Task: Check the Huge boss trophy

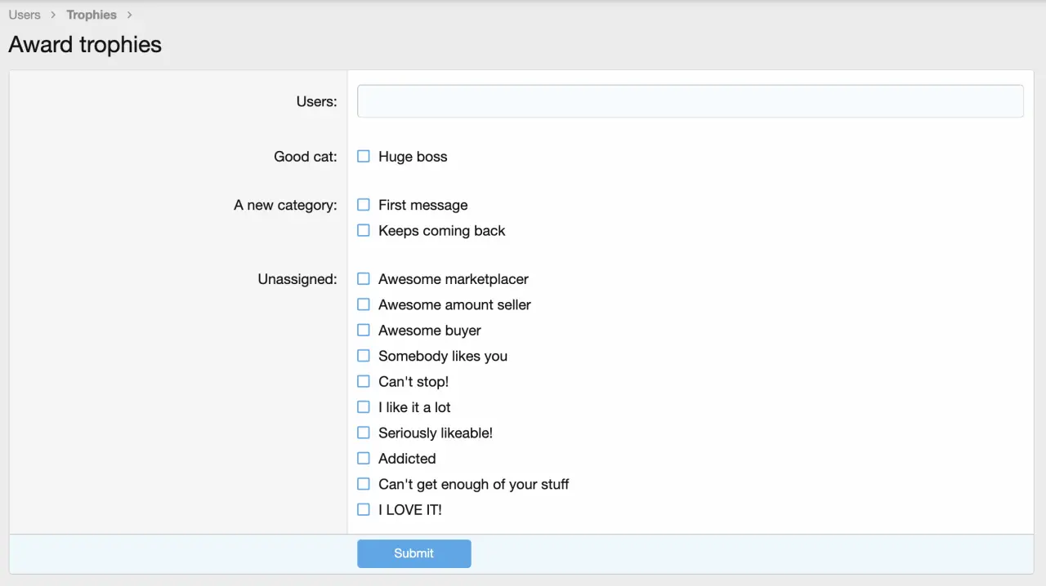Action: click(x=364, y=157)
